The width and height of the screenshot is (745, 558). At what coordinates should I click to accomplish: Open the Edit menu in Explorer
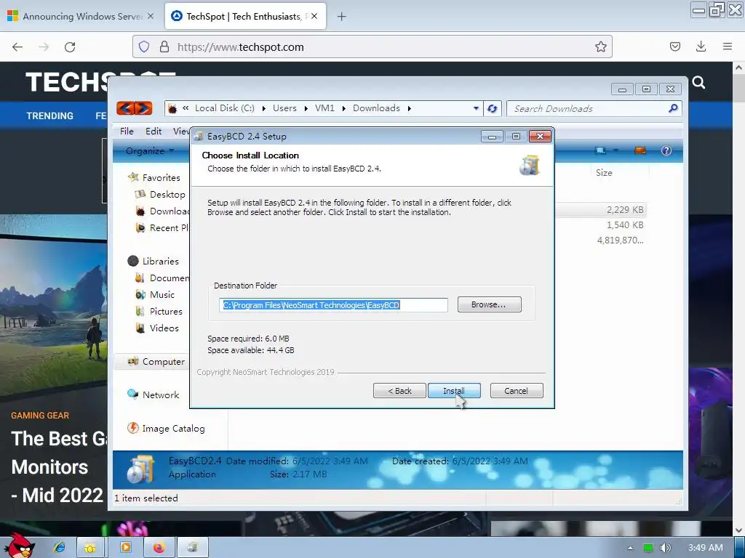[153, 131]
